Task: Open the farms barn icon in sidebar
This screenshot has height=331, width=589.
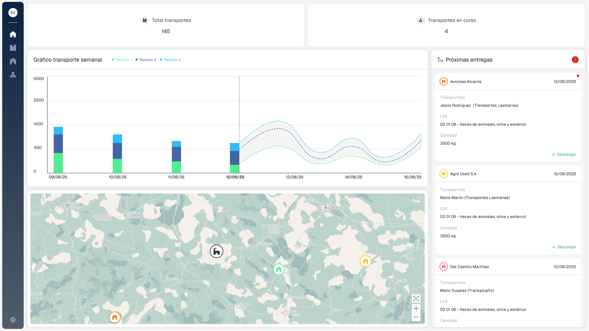Action: 13,61
